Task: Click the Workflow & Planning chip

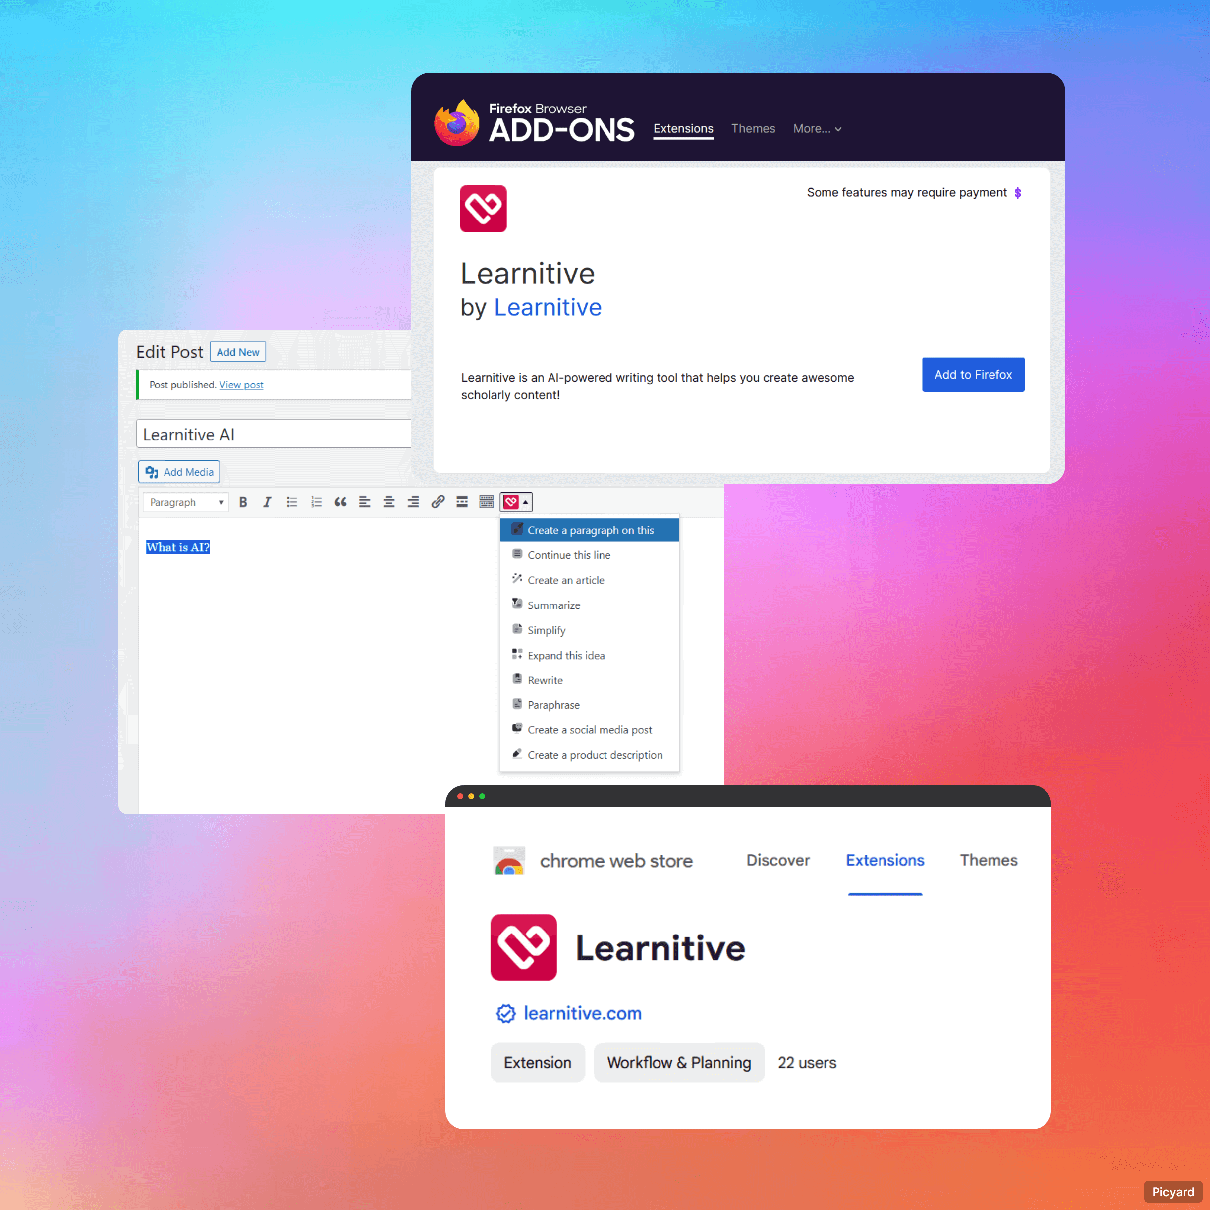Action: (x=679, y=1063)
